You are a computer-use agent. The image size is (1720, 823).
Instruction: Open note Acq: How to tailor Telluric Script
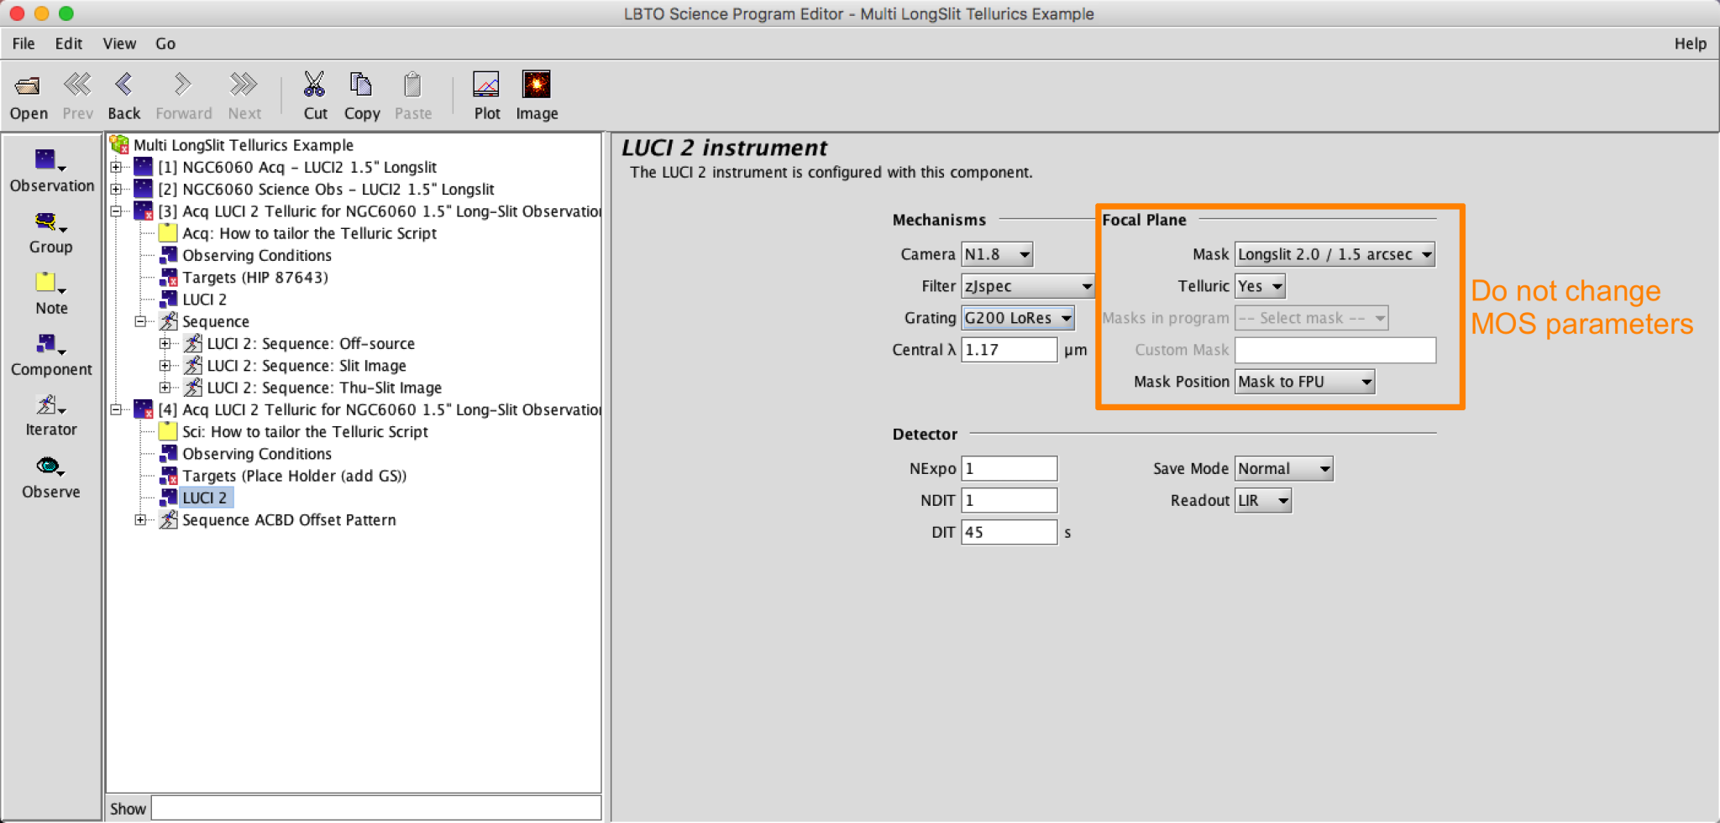(x=309, y=233)
